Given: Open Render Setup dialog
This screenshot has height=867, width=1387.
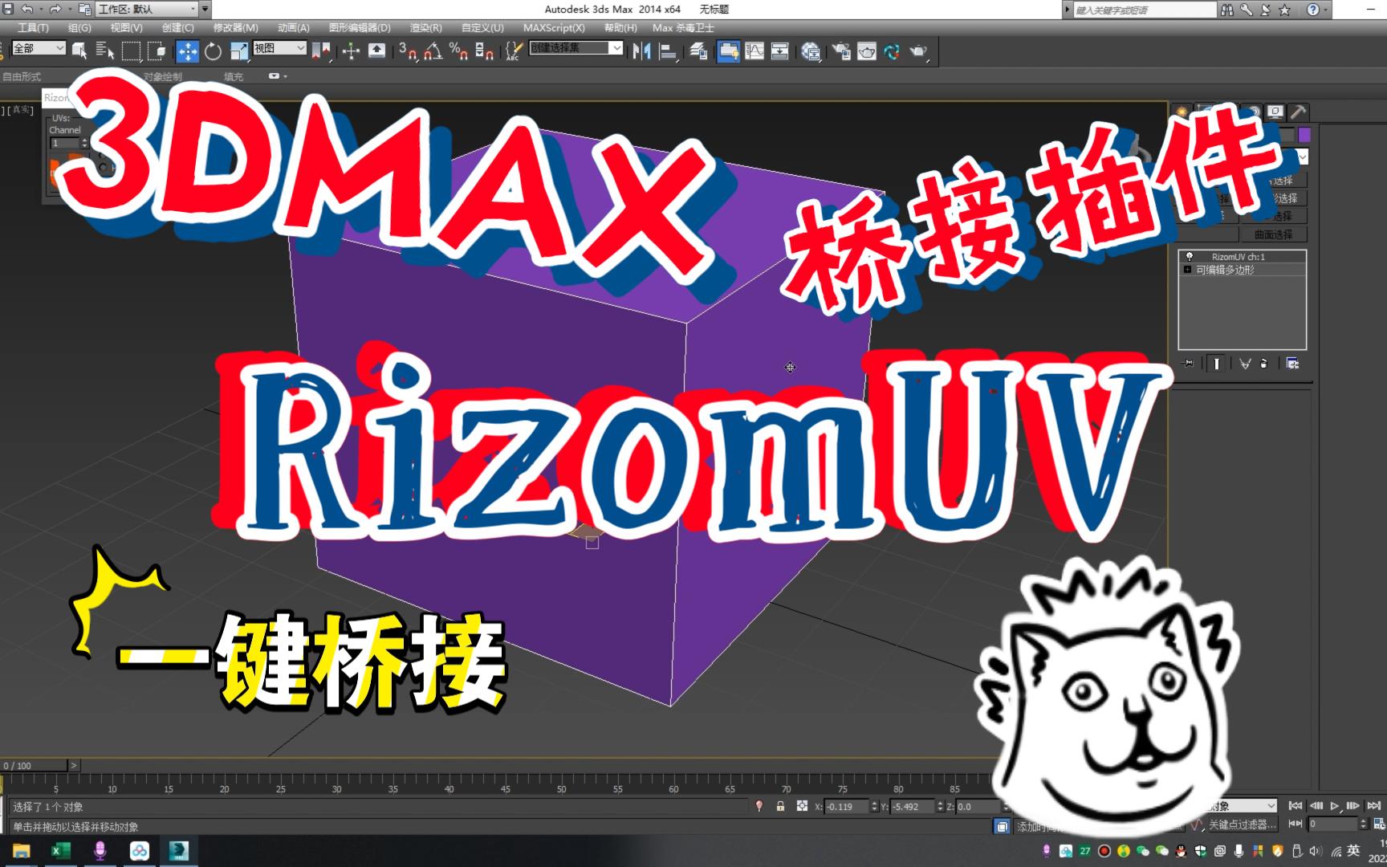Looking at the screenshot, I should 841,51.
